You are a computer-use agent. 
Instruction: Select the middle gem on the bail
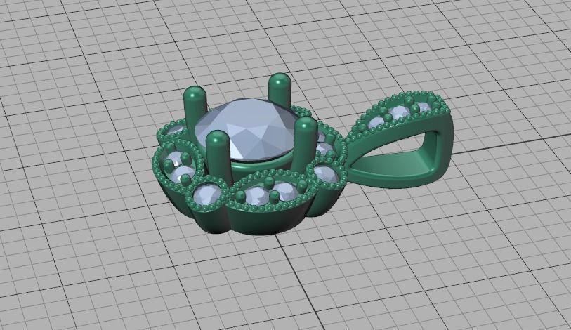coord(398,112)
